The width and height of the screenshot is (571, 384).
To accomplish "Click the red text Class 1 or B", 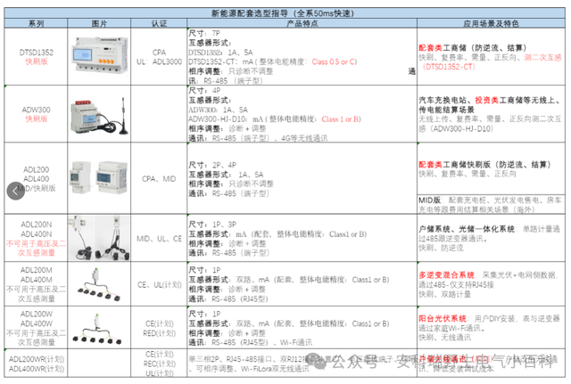I will tap(341, 119).
